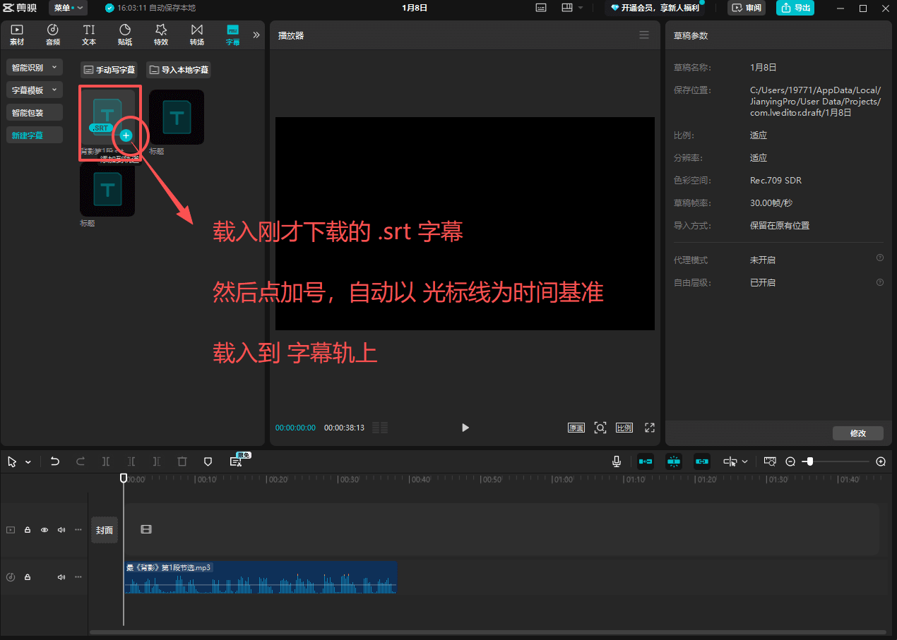Click the zoom-in plus icon on timeline
Image resolution: width=897 pixels, height=640 pixels.
click(881, 461)
